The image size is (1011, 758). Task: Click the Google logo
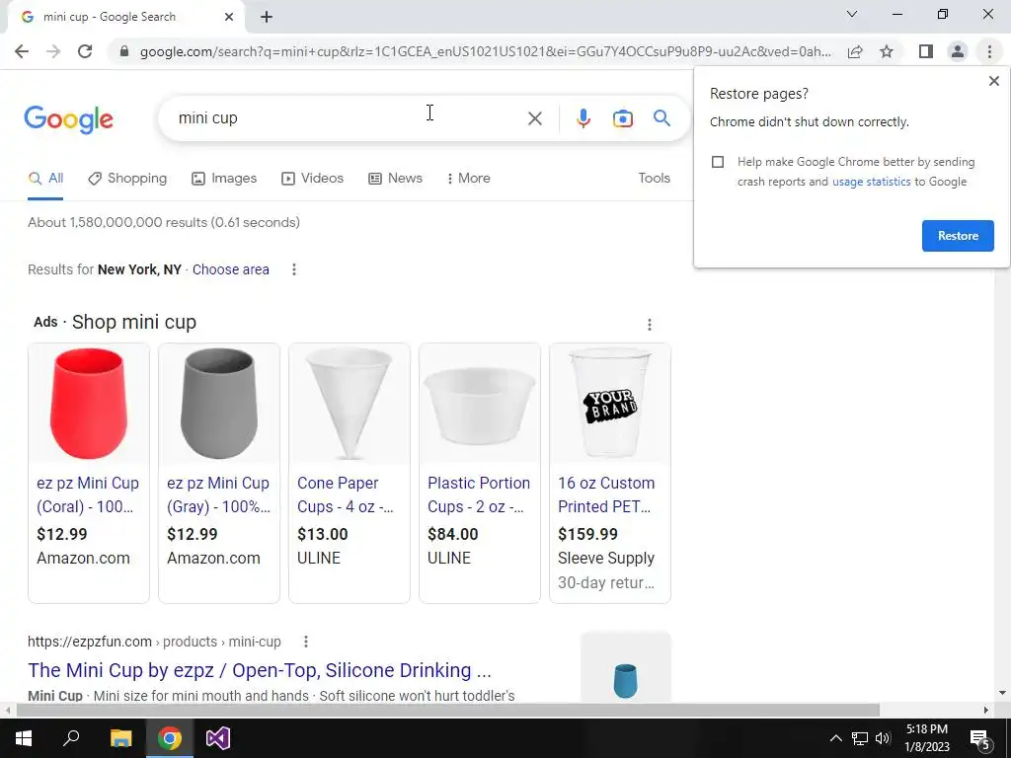point(68,119)
